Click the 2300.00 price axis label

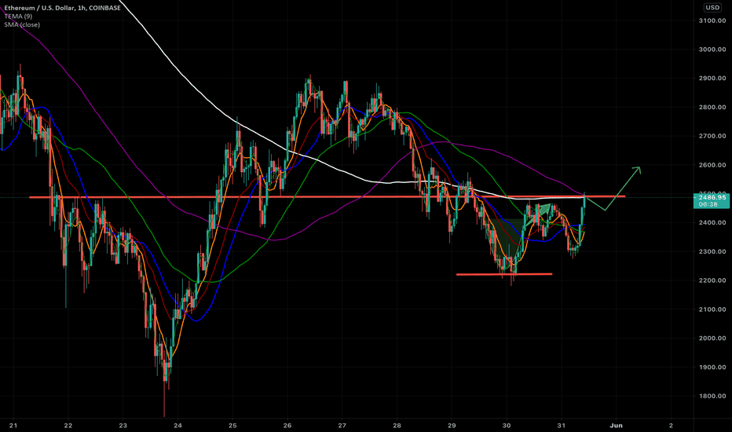[x=712, y=251]
